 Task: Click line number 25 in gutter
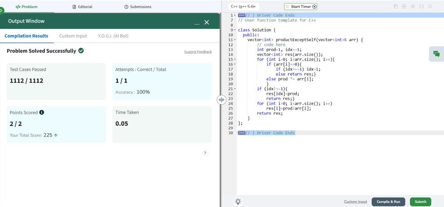tap(231, 108)
